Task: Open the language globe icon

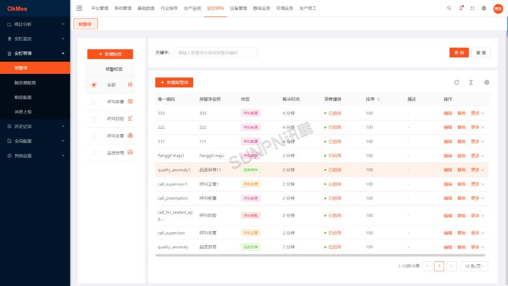Action: tap(484, 8)
